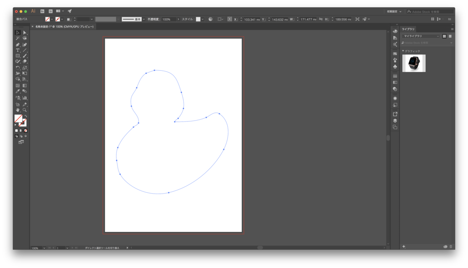This screenshot has height=268, width=468.
Task: Select the Line Segment tool
Action: [25, 50]
